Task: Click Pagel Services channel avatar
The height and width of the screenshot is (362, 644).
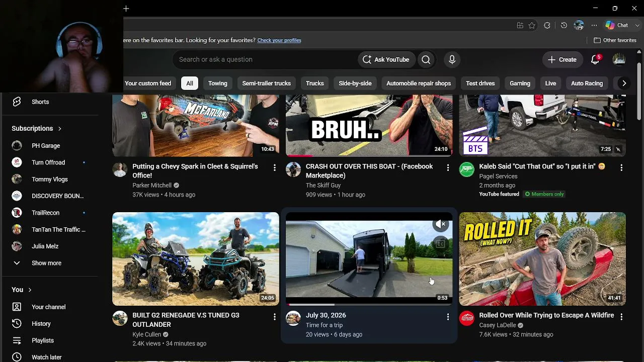Action: click(467, 169)
